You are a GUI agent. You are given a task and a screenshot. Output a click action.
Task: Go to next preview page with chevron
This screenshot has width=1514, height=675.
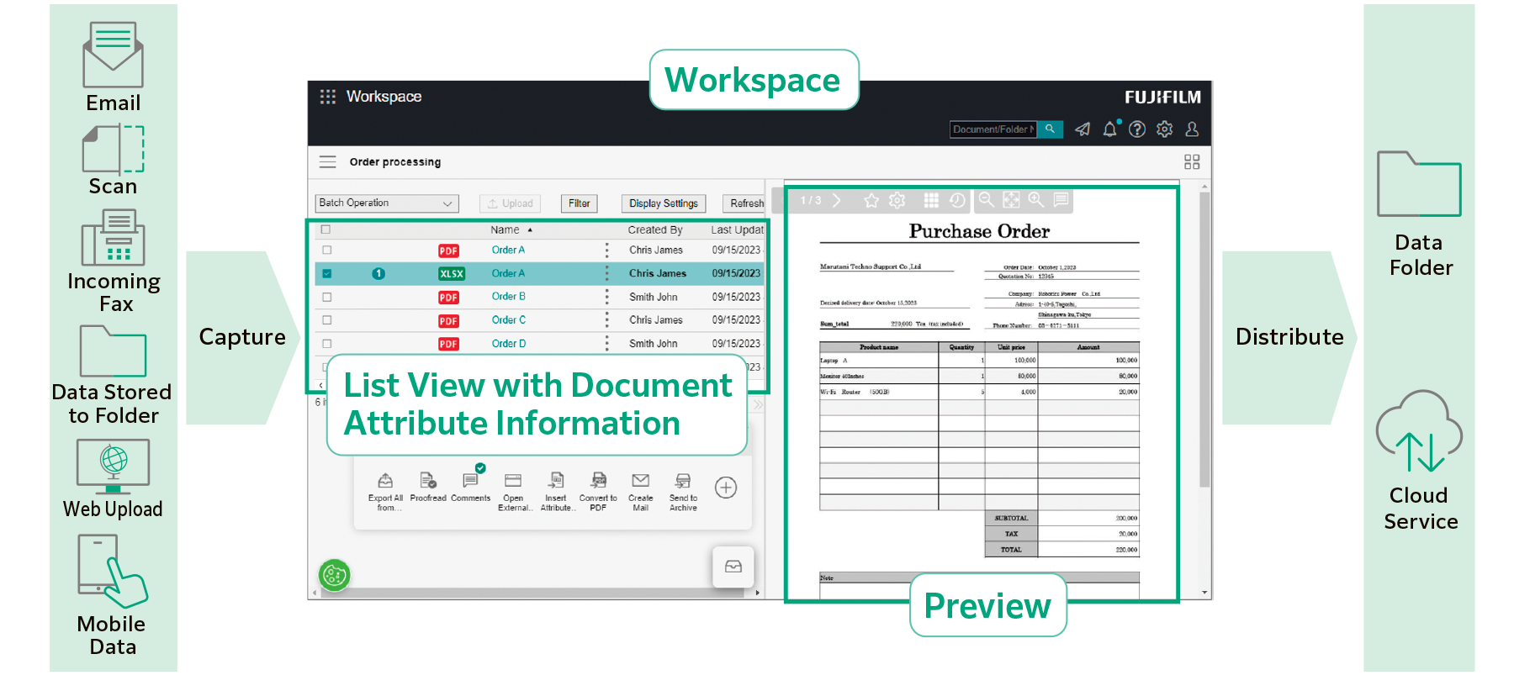pos(836,200)
